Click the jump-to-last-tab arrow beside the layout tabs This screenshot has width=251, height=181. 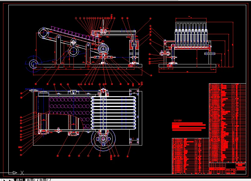tap(10, 180)
